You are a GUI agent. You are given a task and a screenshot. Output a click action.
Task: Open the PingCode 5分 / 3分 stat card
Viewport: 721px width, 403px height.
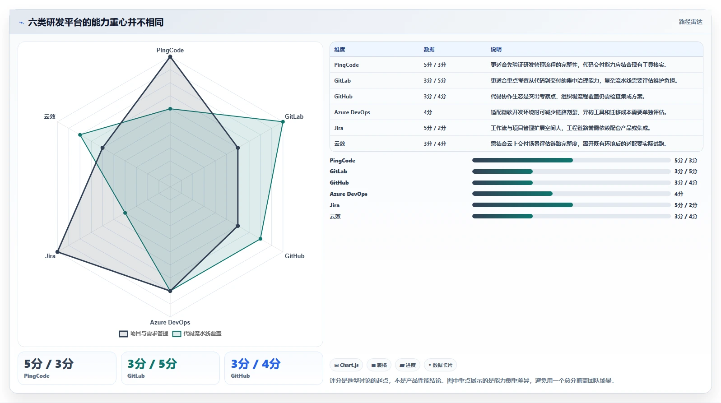(67, 368)
